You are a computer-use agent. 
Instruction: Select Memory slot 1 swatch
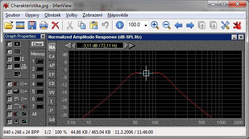(x=40, y=61)
